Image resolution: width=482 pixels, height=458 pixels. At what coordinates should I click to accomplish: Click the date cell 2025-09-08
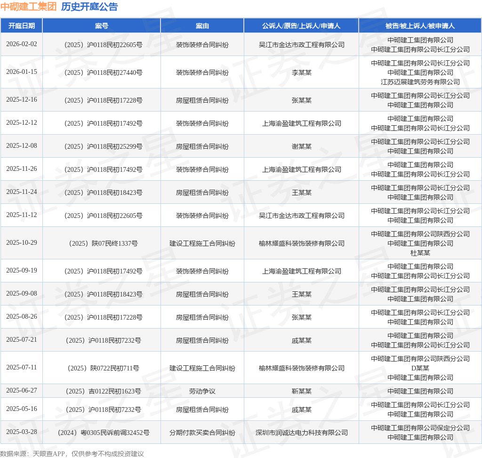[x=22, y=294]
